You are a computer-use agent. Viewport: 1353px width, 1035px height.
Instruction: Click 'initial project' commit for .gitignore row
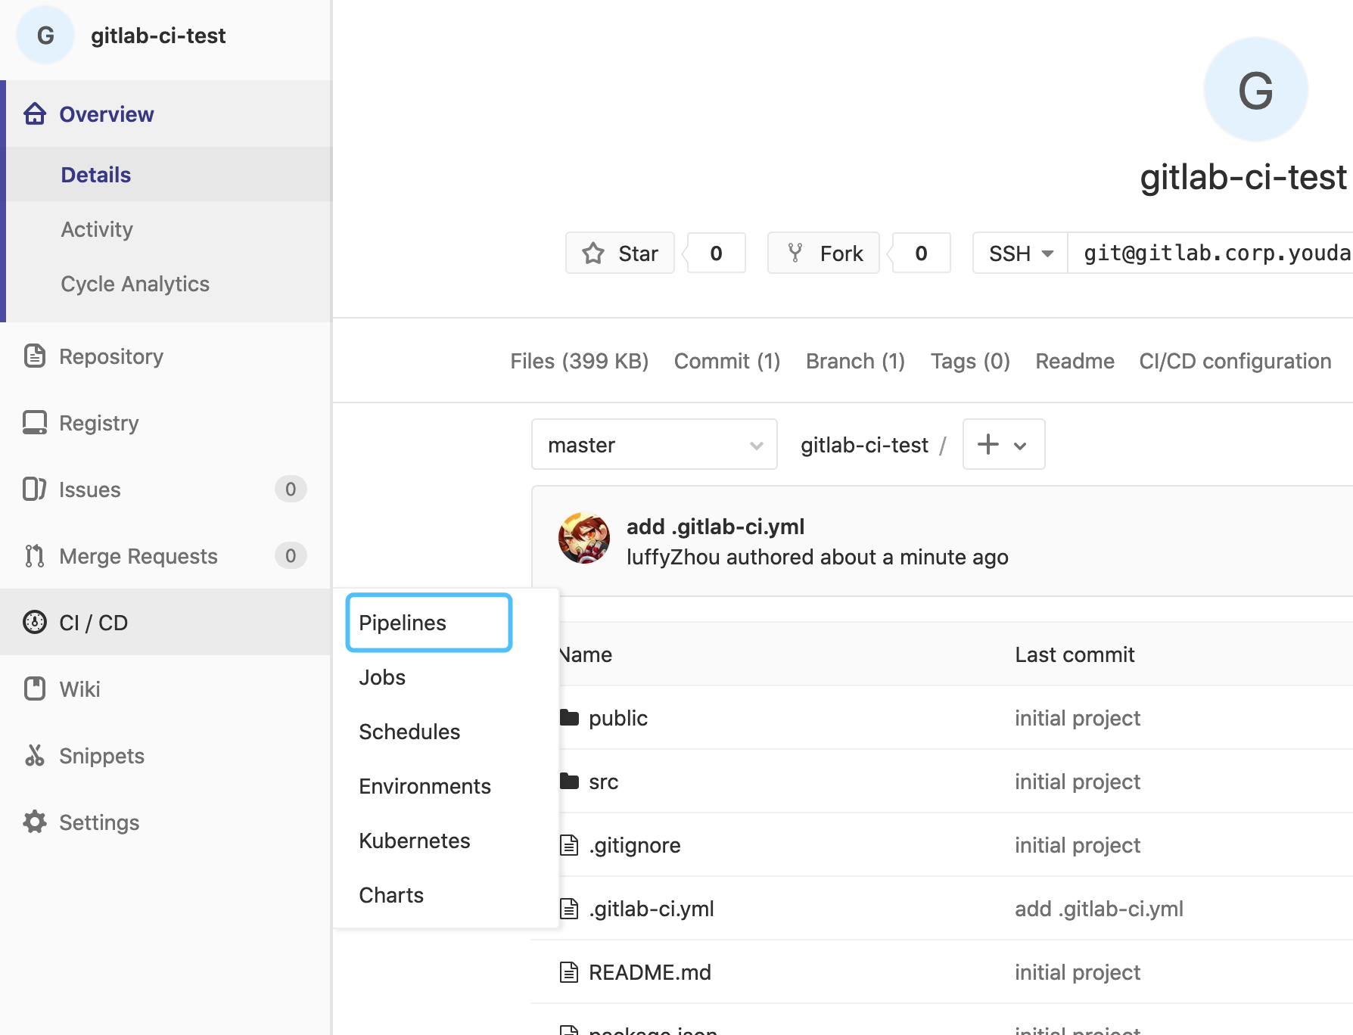[x=1078, y=845]
